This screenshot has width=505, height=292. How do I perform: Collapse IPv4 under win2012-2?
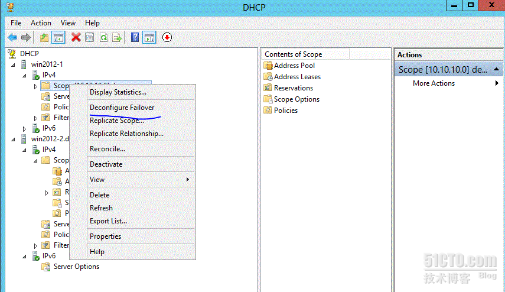coord(24,150)
